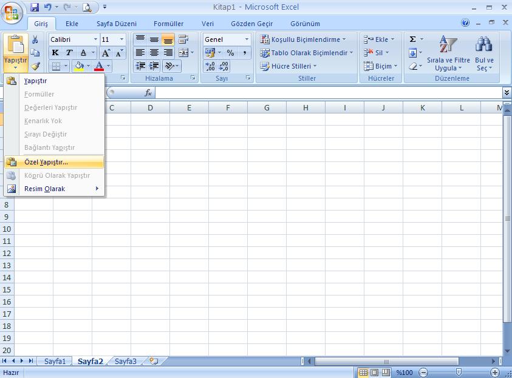Viewport: 512px width, 378px height.
Task: Click inside the formula bar input
Action: tap(329, 93)
